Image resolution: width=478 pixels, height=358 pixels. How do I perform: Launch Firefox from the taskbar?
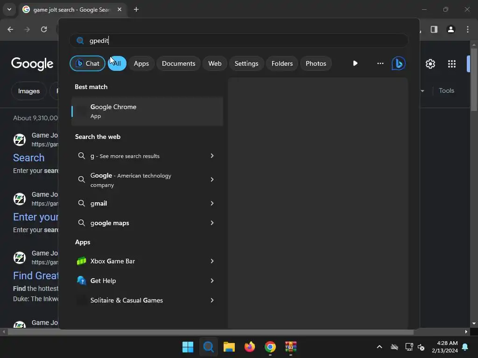(250, 347)
